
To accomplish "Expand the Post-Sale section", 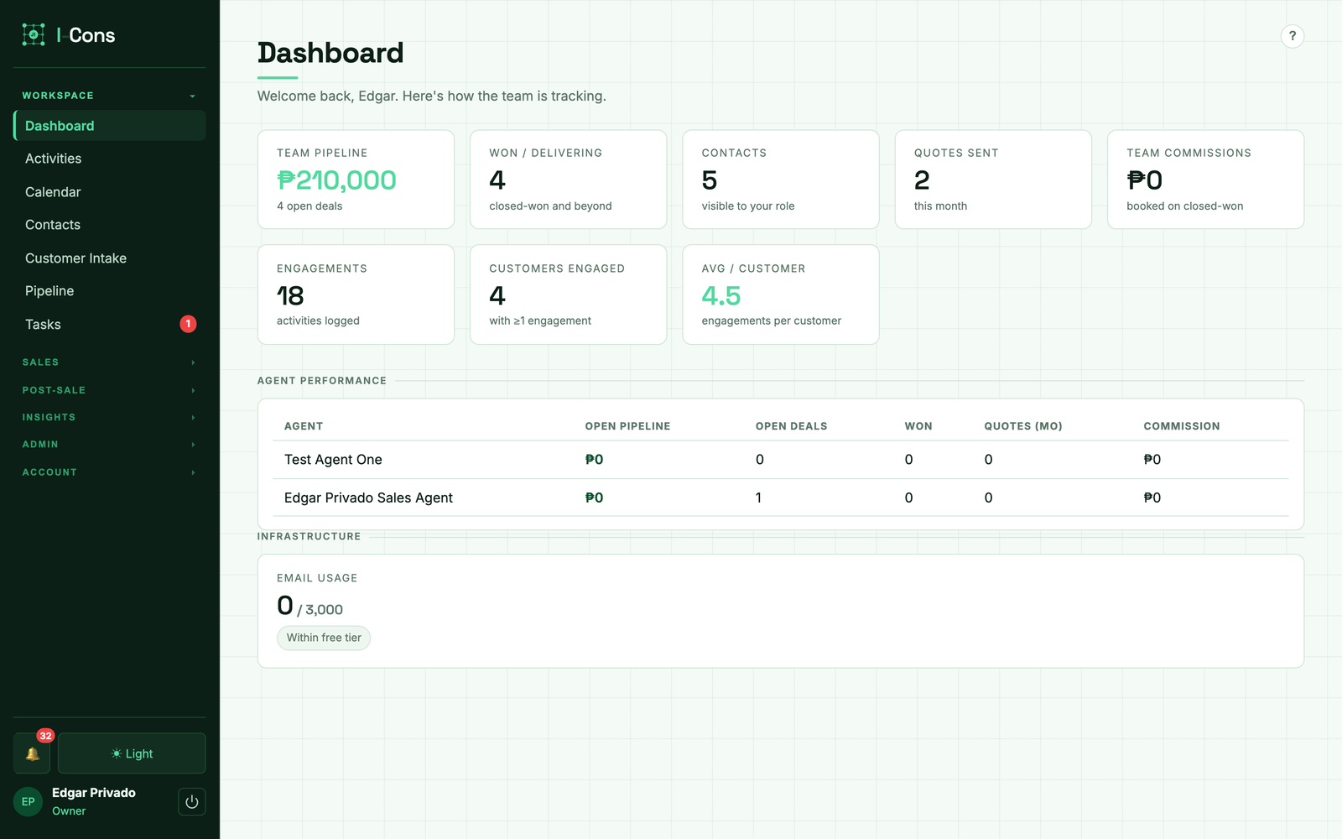I will pos(109,390).
